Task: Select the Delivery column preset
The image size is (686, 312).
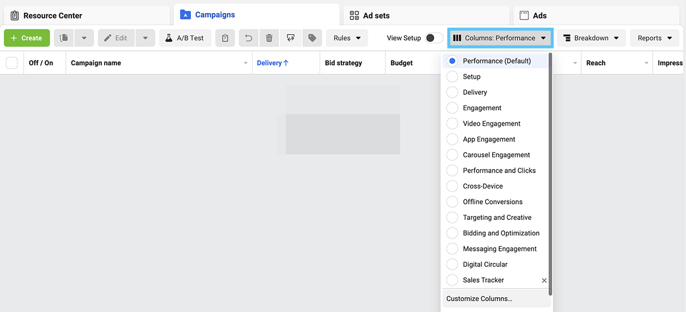Action: point(496,92)
